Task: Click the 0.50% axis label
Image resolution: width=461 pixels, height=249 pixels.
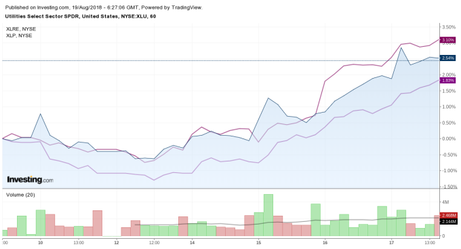Action: tap(449, 123)
